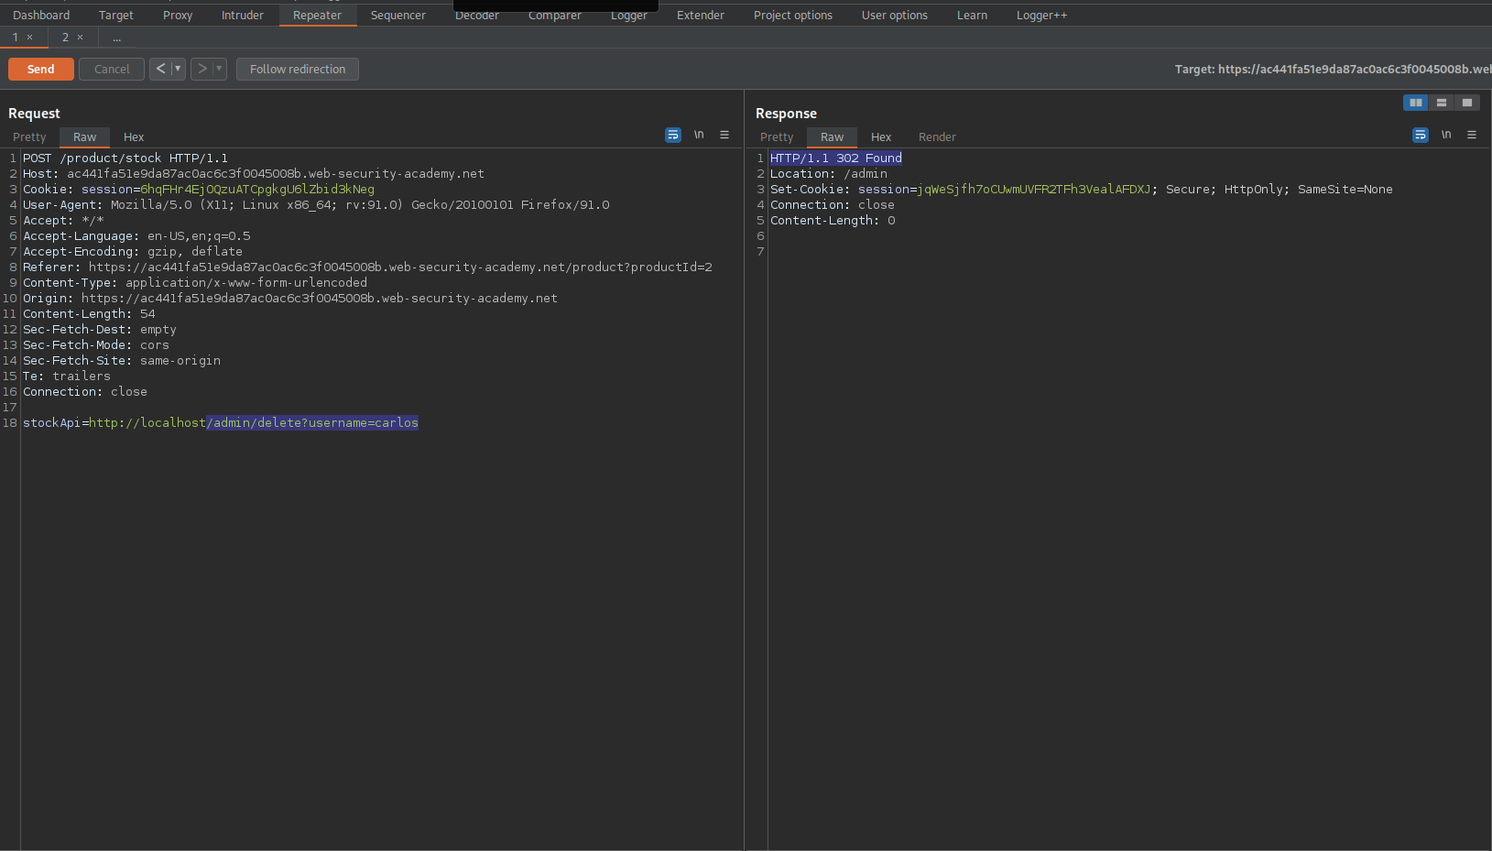Select top-bottom layout icon
The height and width of the screenshot is (851, 1492).
pos(1442,103)
